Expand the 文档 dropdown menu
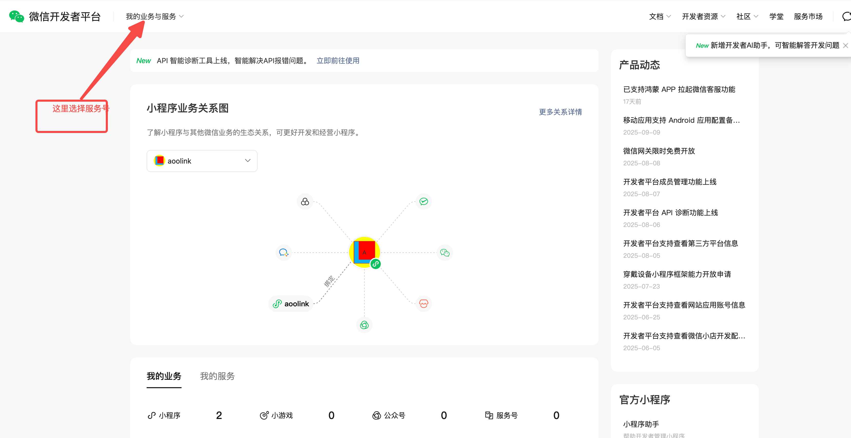851x438 pixels. (x=659, y=16)
